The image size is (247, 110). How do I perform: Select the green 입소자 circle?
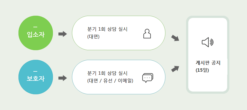pos(36,33)
